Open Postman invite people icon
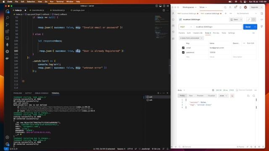This screenshot has height=151, width=269. pos(230,8)
